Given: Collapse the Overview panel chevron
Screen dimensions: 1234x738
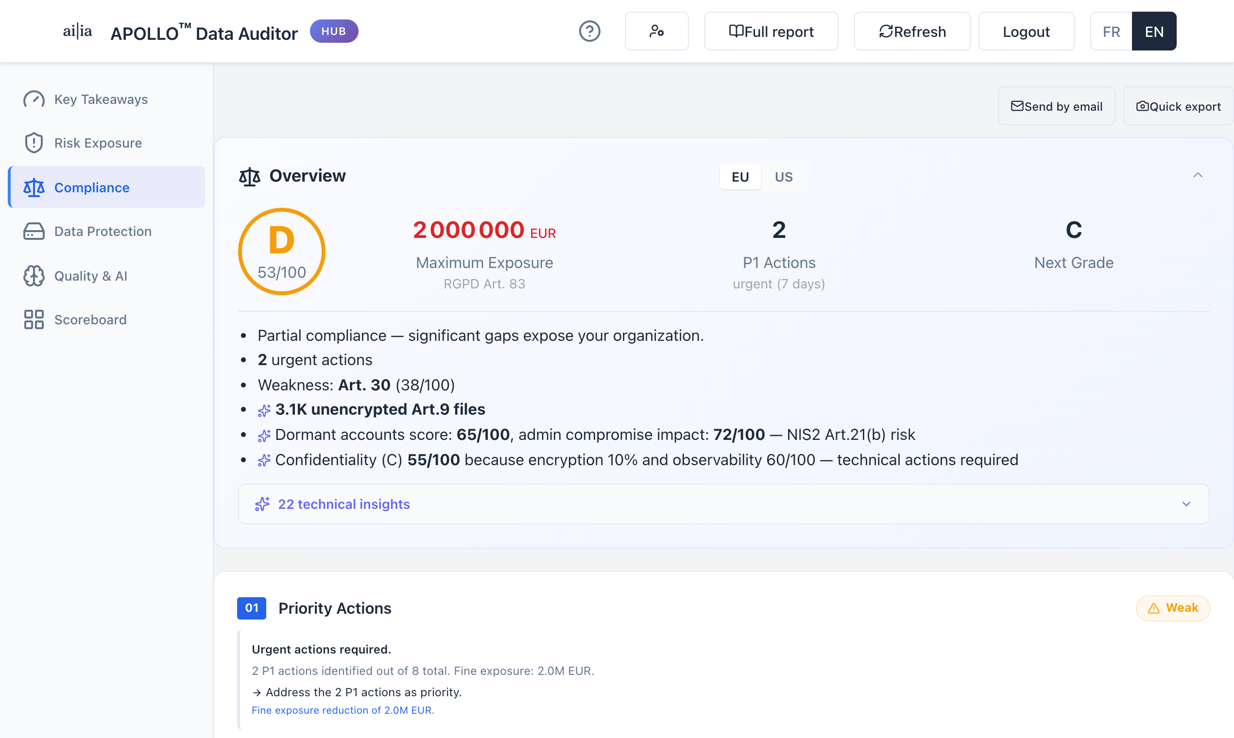Looking at the screenshot, I should (x=1197, y=175).
